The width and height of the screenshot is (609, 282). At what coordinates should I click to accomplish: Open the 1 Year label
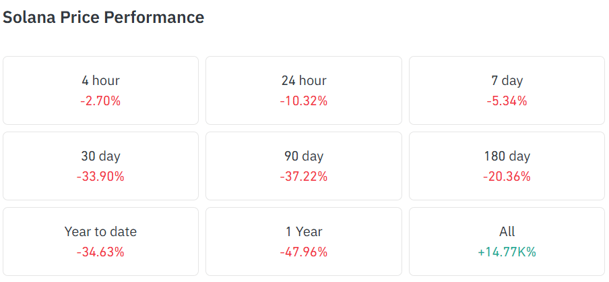[304, 231]
